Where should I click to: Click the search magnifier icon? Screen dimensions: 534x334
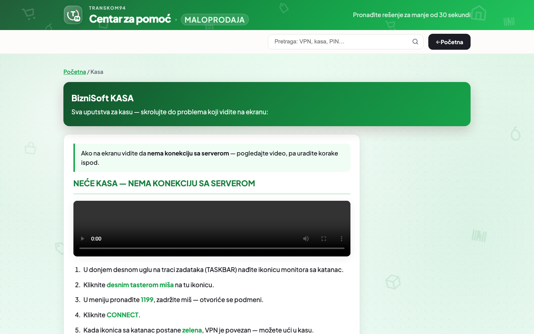[415, 42]
